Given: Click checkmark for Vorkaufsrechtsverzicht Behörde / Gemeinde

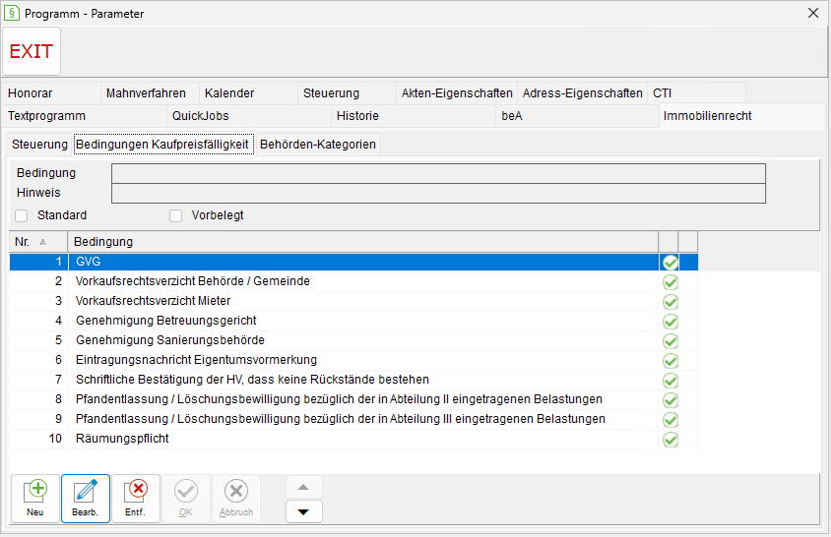Looking at the screenshot, I should tap(671, 281).
